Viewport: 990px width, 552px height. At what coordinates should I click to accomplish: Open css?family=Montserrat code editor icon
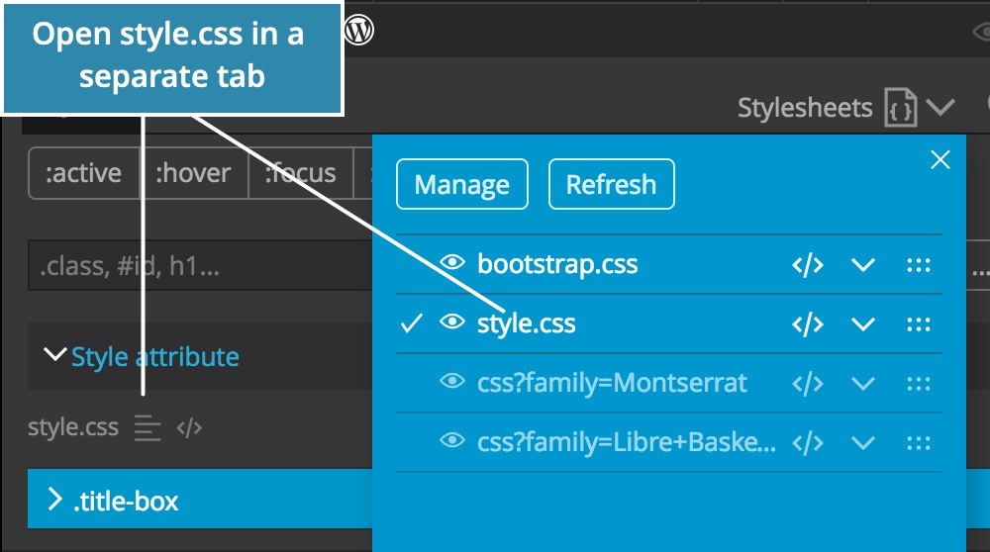(808, 384)
